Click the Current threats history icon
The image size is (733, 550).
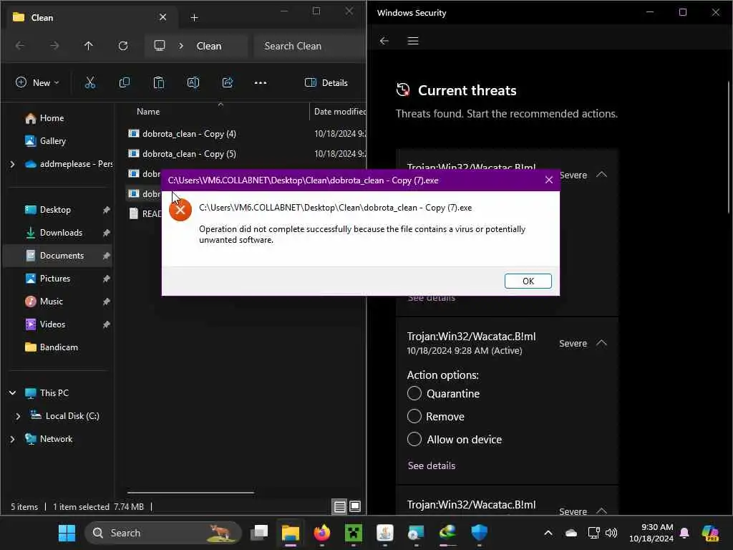(403, 90)
